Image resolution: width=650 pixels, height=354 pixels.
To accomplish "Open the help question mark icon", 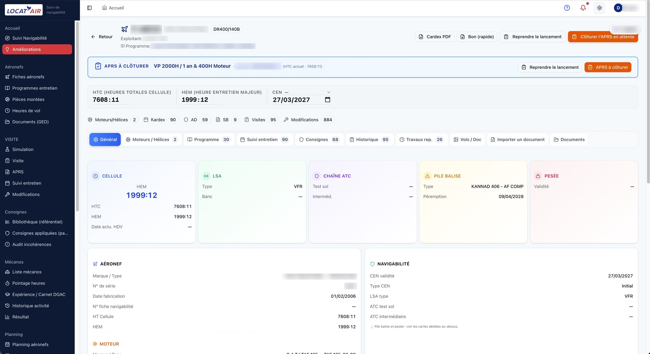I will 567,8.
